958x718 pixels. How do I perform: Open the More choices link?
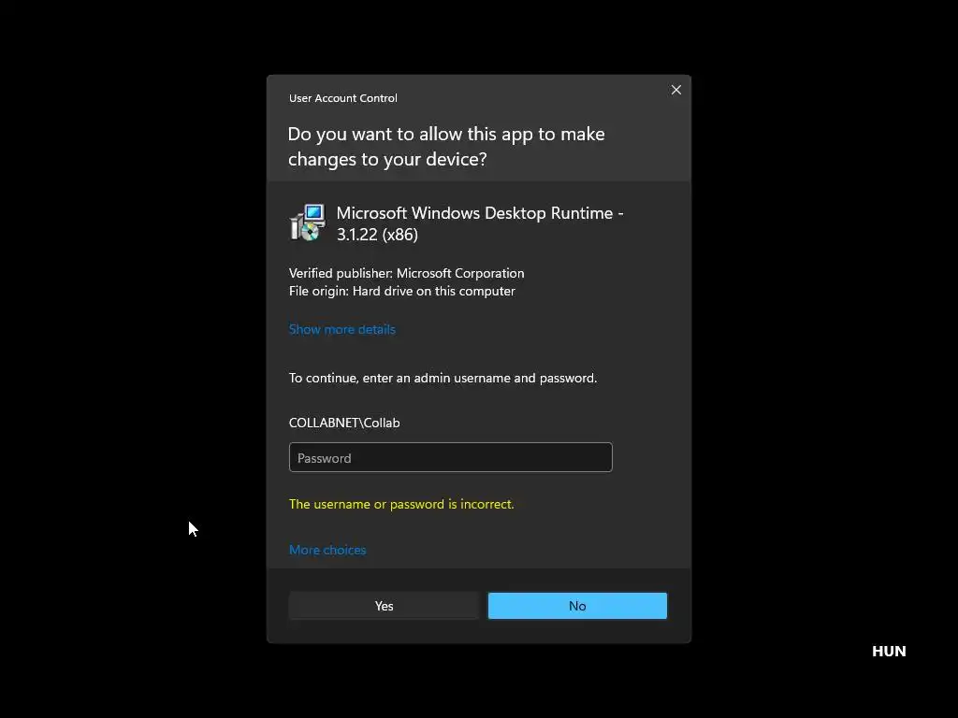click(327, 550)
